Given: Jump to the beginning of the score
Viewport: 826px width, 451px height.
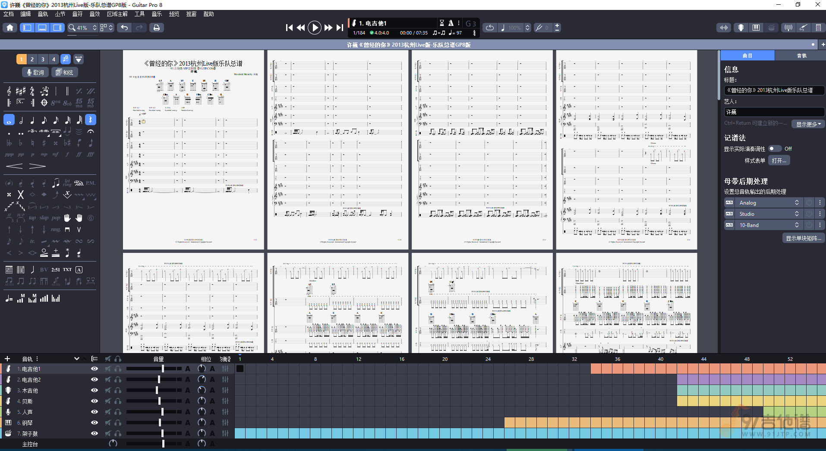Looking at the screenshot, I should click(289, 28).
